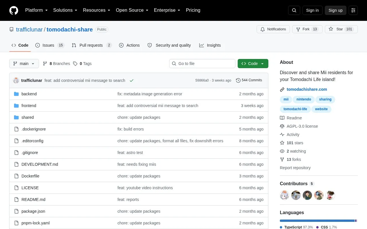Select the nintendo topic tag
Screen dimensions: 367x229
pos(304,99)
